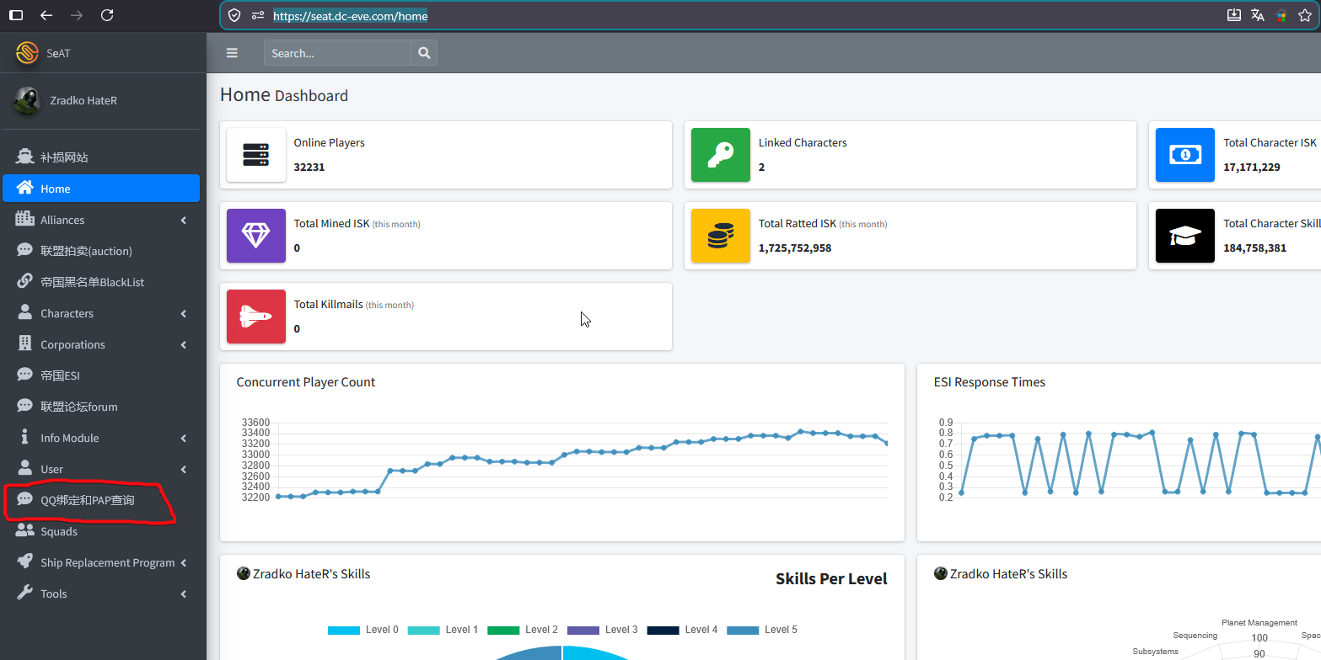Click the browser forward arrow
The image size is (1321, 660).
point(77,15)
